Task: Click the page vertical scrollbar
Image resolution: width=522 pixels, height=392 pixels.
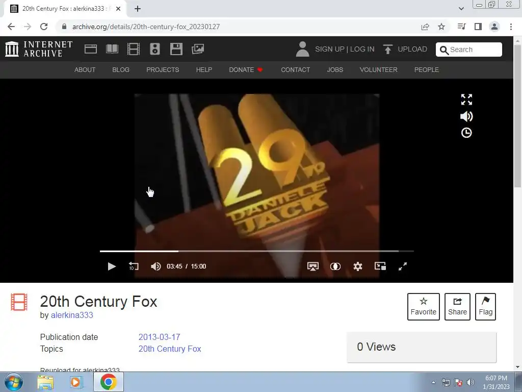Action: tap(518, 117)
